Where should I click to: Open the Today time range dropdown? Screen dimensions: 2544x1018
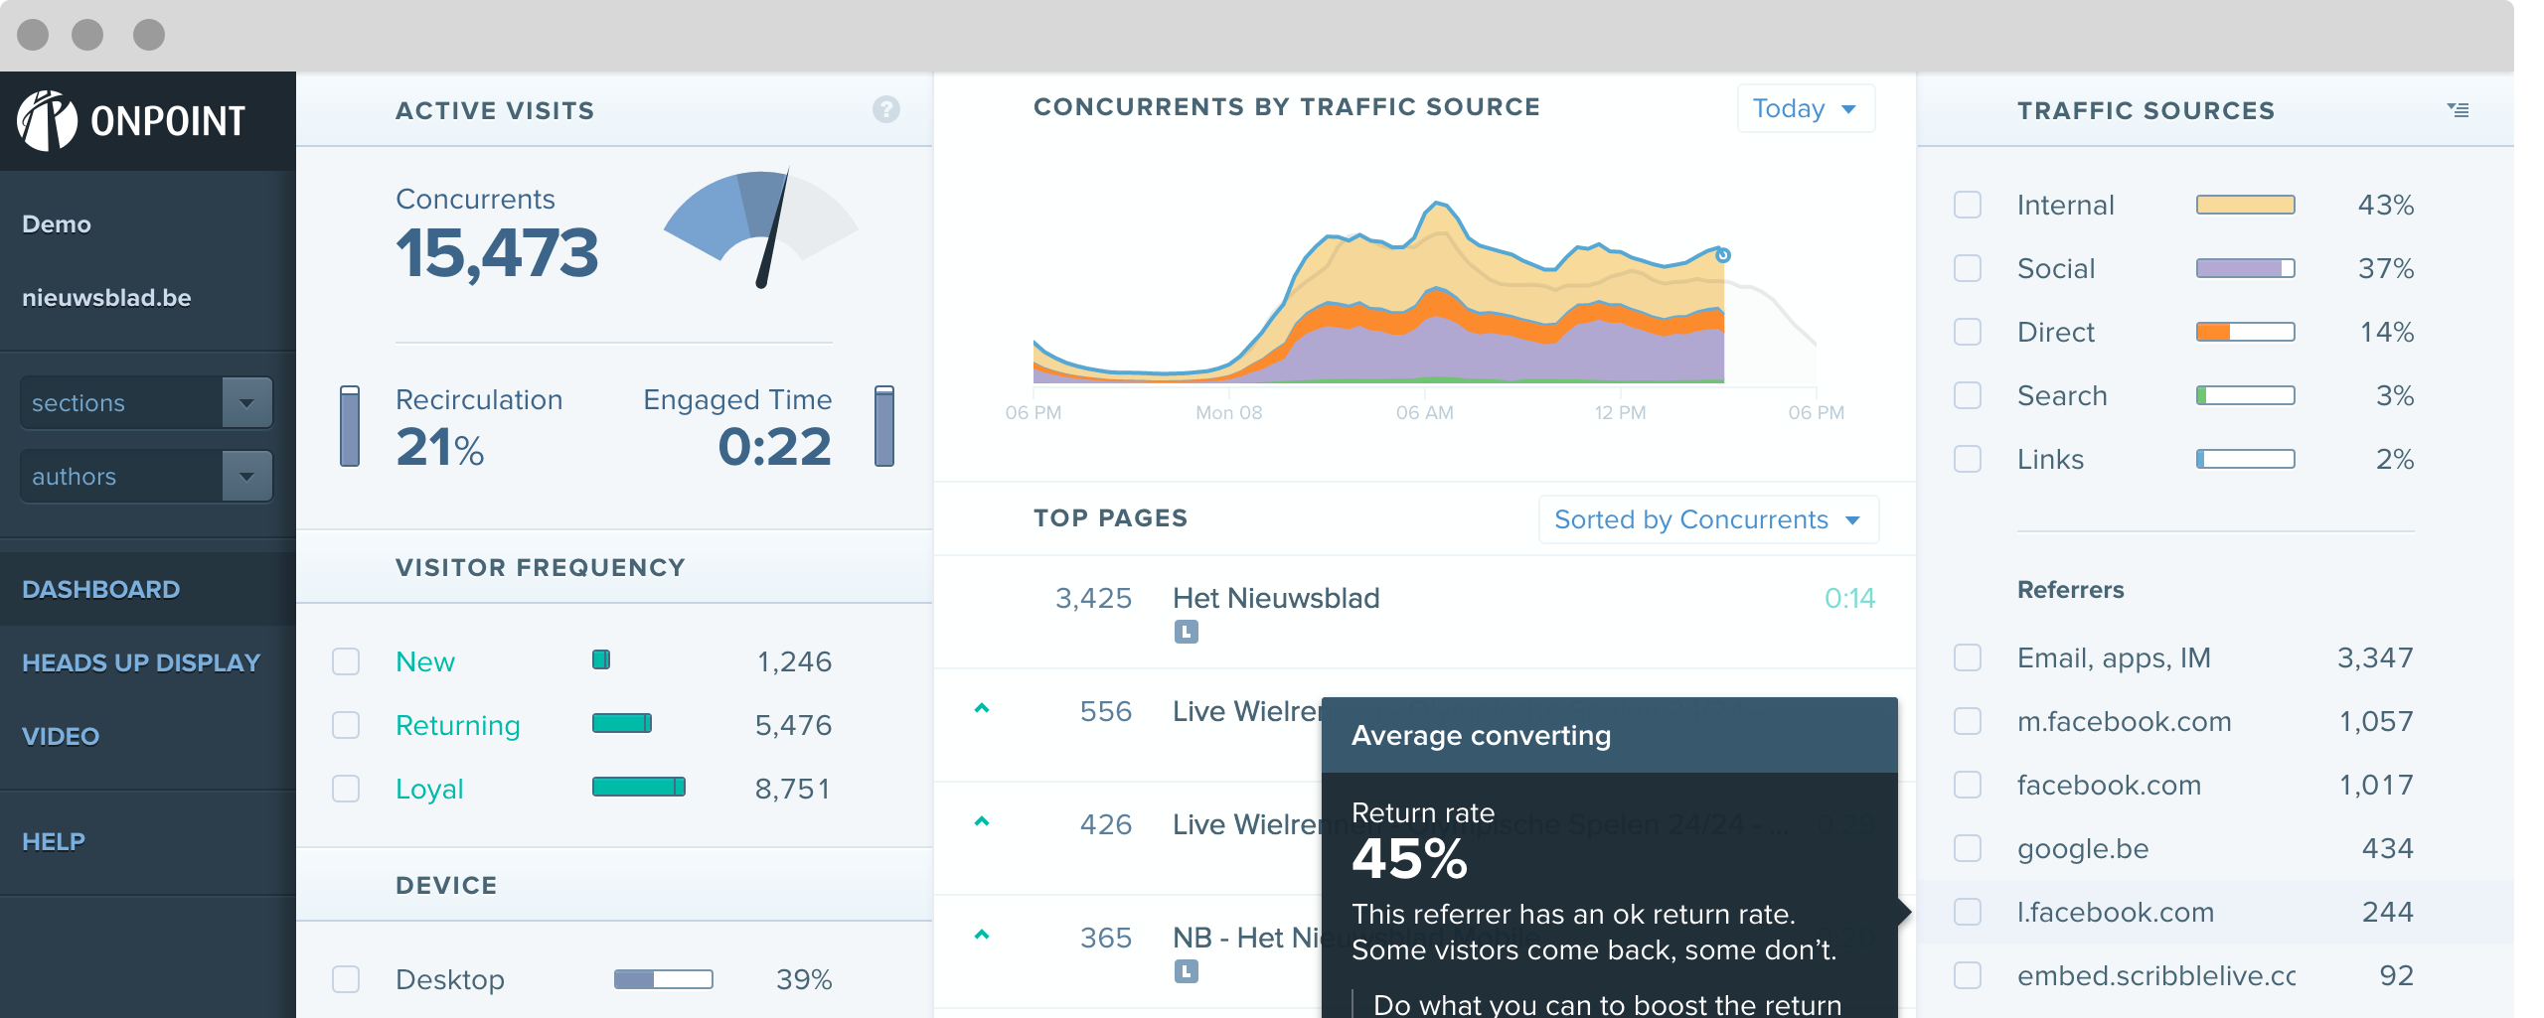tap(1805, 108)
